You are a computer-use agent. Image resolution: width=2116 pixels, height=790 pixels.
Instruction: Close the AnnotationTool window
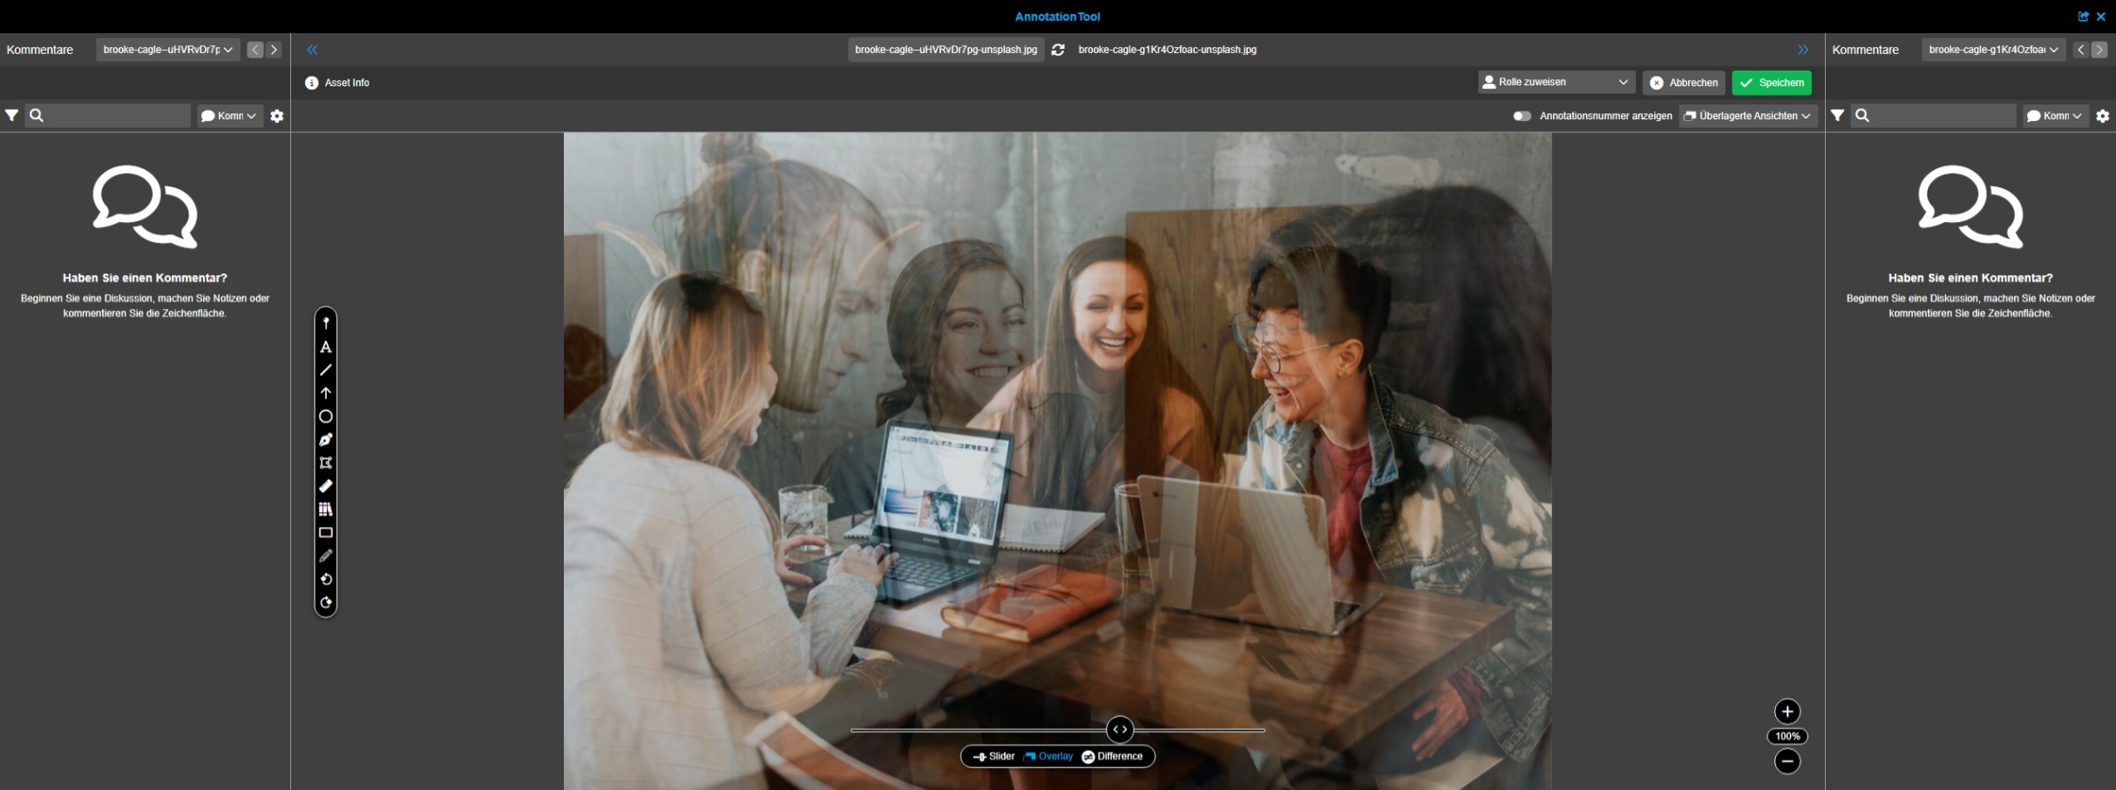click(x=2101, y=17)
